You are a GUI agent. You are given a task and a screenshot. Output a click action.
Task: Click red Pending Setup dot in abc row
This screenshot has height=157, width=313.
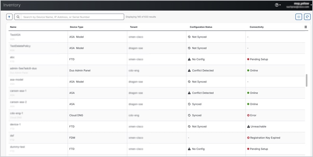pyautogui.click(x=248, y=59)
